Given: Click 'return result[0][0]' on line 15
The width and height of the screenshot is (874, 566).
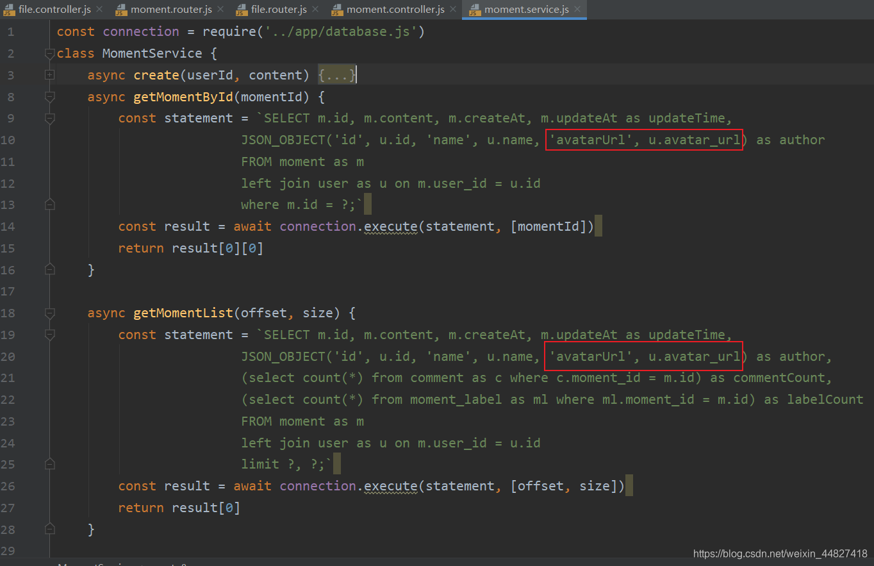Looking at the screenshot, I should (191, 248).
